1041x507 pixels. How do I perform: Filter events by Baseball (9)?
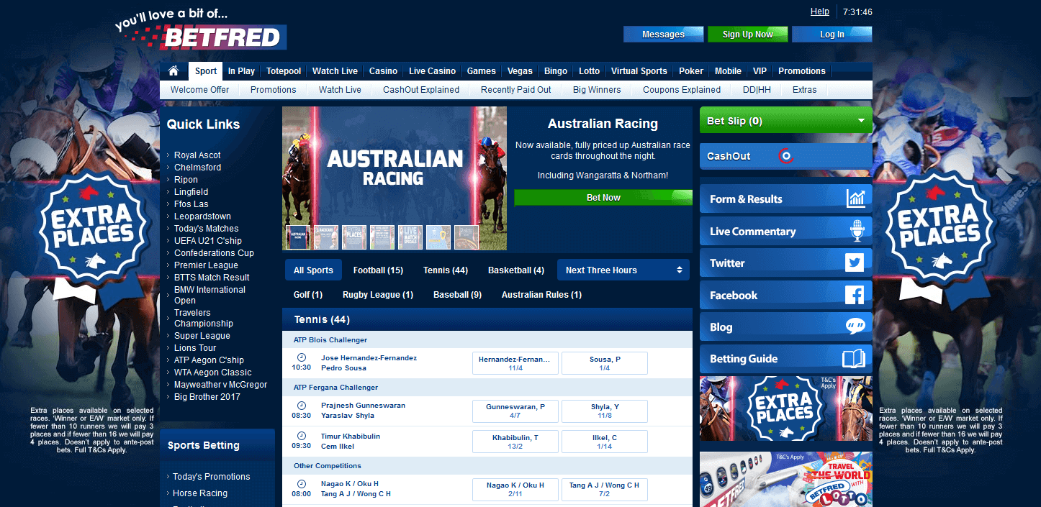[x=457, y=295]
